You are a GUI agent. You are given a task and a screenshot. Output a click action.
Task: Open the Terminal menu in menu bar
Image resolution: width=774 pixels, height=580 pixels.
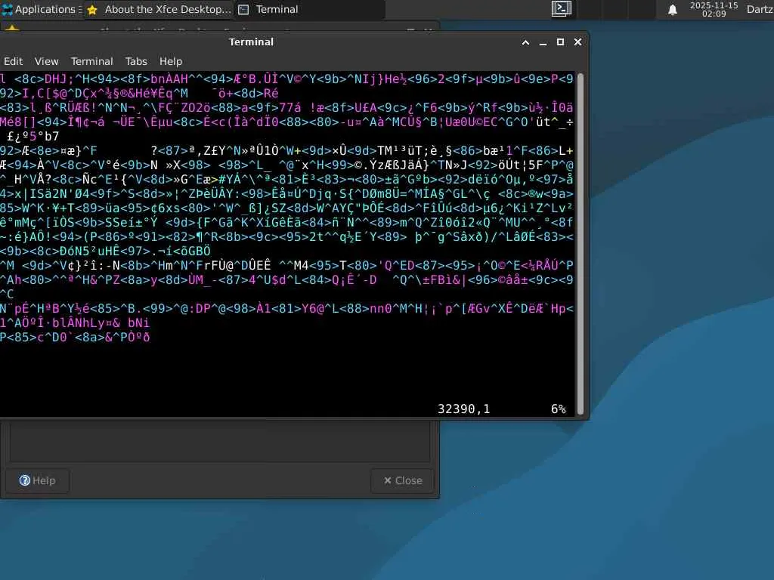(x=91, y=61)
